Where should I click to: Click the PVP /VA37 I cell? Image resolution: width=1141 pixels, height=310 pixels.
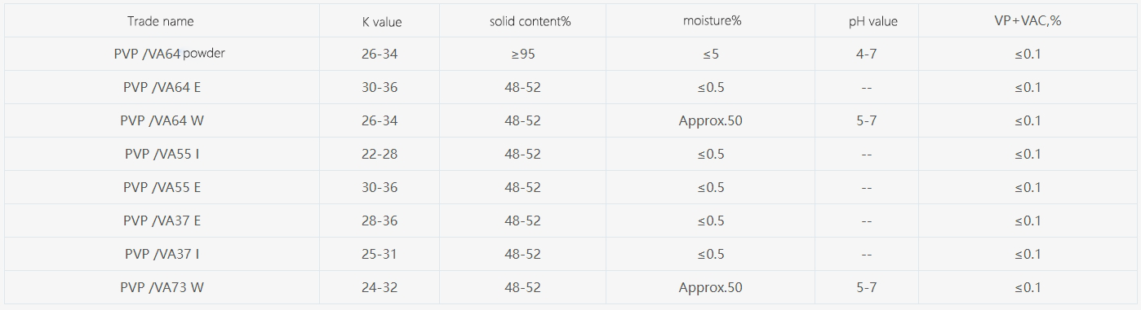[162, 254]
